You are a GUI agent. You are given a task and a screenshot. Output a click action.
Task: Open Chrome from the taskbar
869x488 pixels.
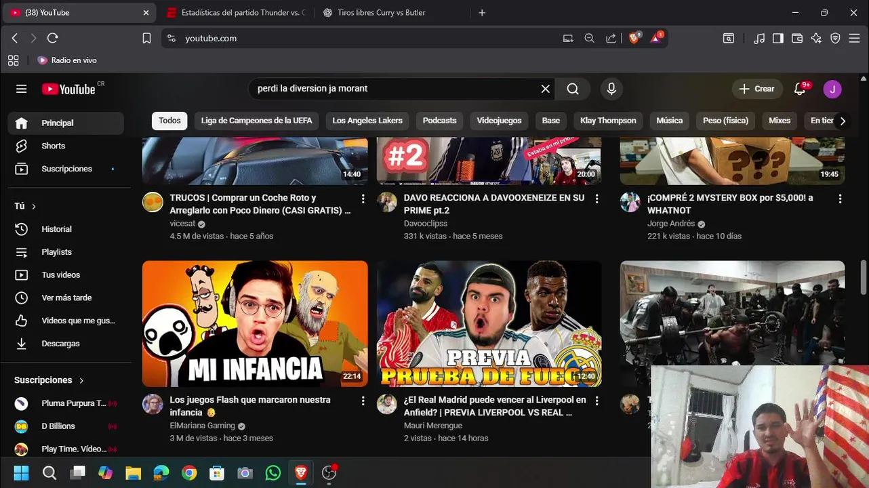189,473
